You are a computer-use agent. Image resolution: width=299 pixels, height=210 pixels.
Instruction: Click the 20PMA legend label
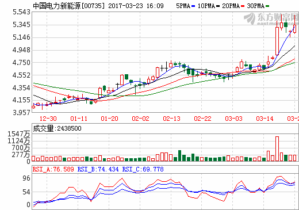click(231, 6)
